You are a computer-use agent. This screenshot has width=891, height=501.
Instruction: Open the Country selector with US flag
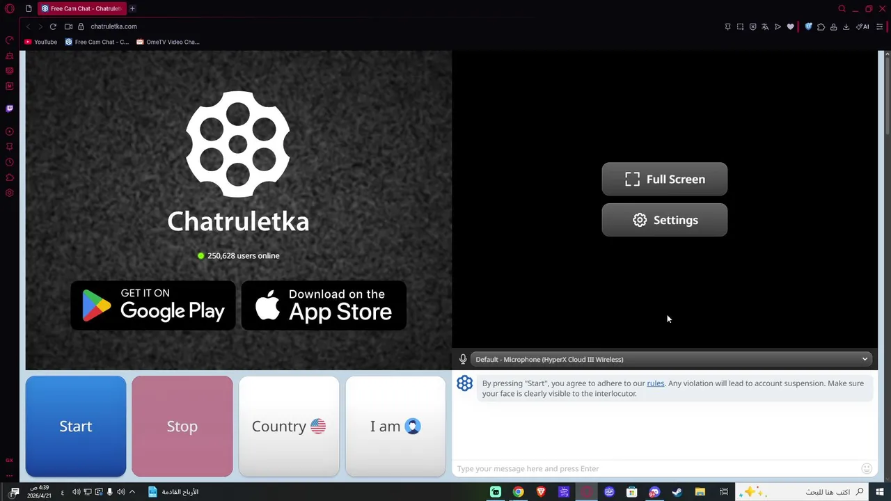click(x=289, y=426)
